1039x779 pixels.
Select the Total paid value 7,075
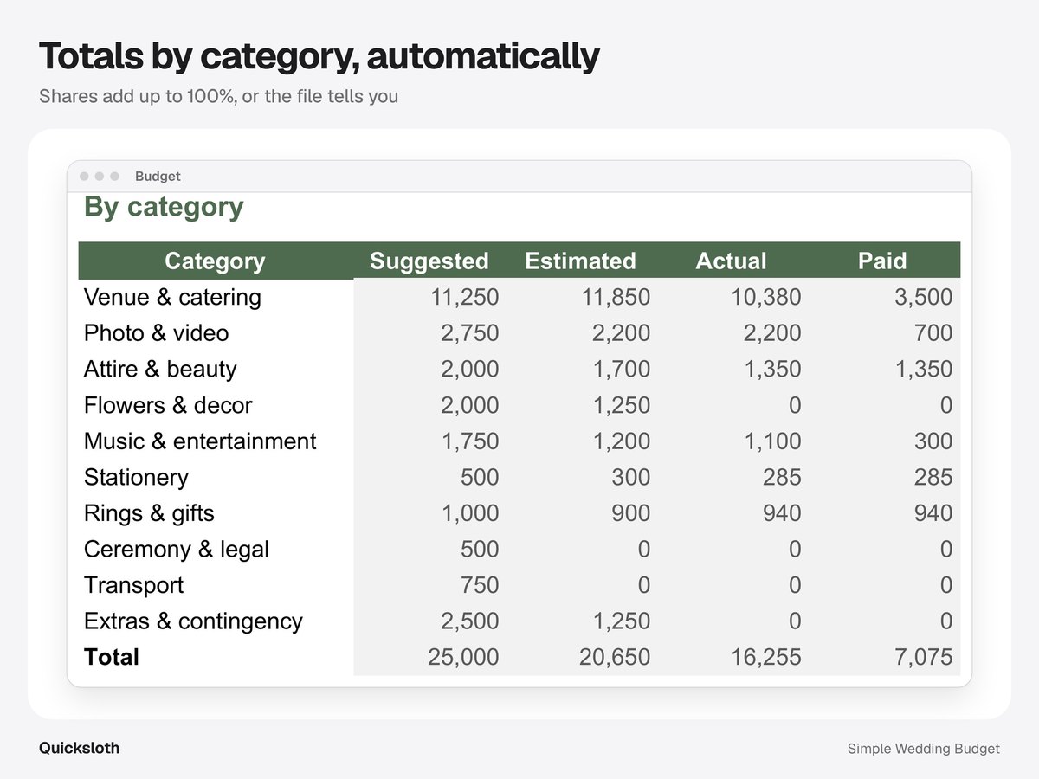924,658
